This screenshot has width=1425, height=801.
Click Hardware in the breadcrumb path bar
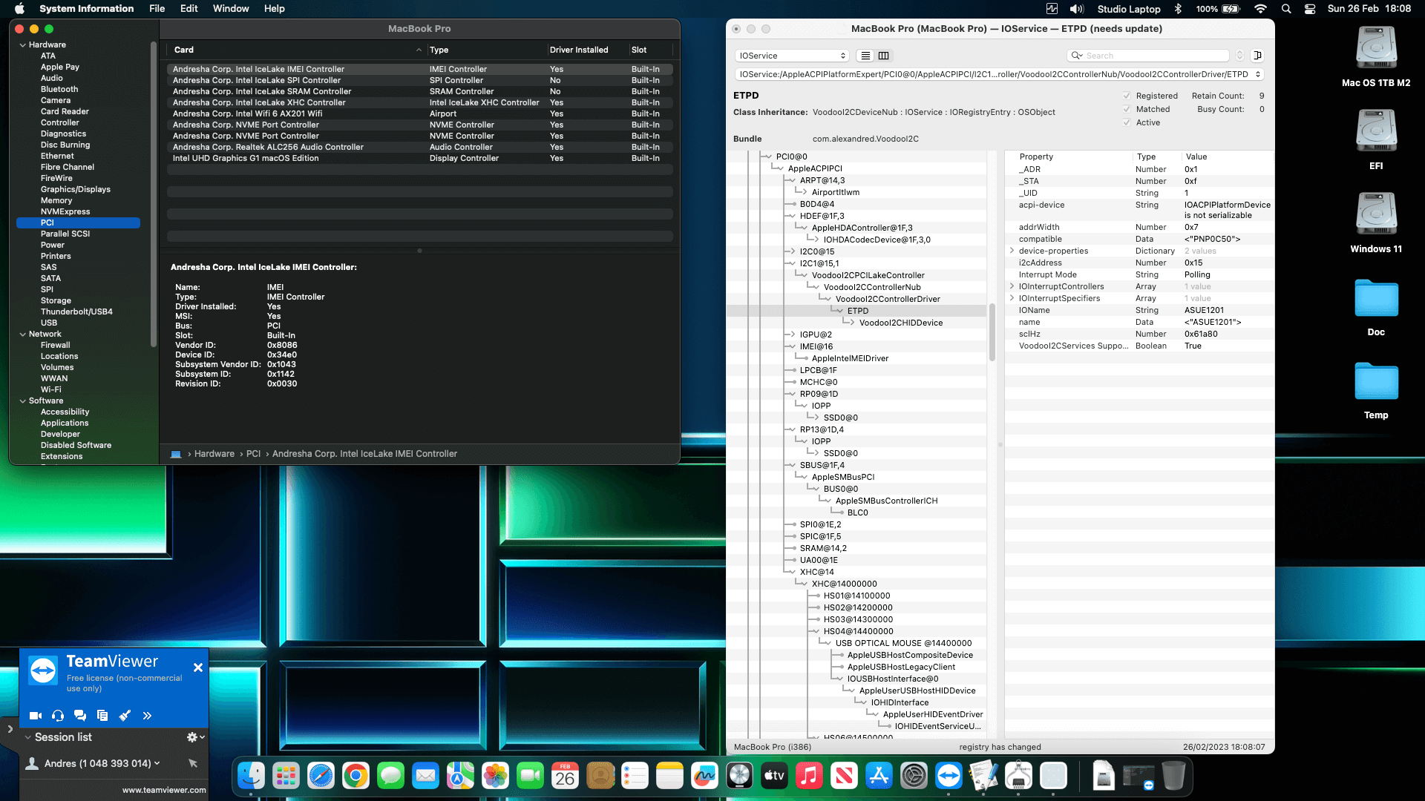pos(214,454)
